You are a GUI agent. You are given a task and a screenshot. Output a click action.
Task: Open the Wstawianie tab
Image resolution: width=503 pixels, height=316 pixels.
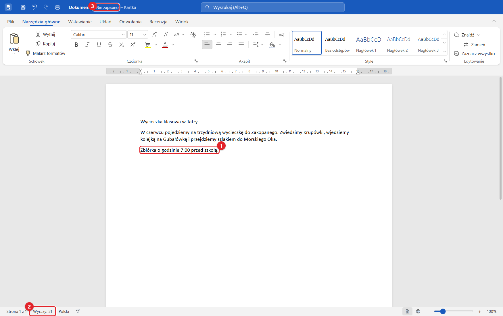point(80,22)
